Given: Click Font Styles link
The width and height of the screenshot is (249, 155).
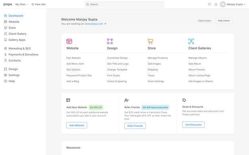Looking at the screenshot, I should (x=113, y=76).
